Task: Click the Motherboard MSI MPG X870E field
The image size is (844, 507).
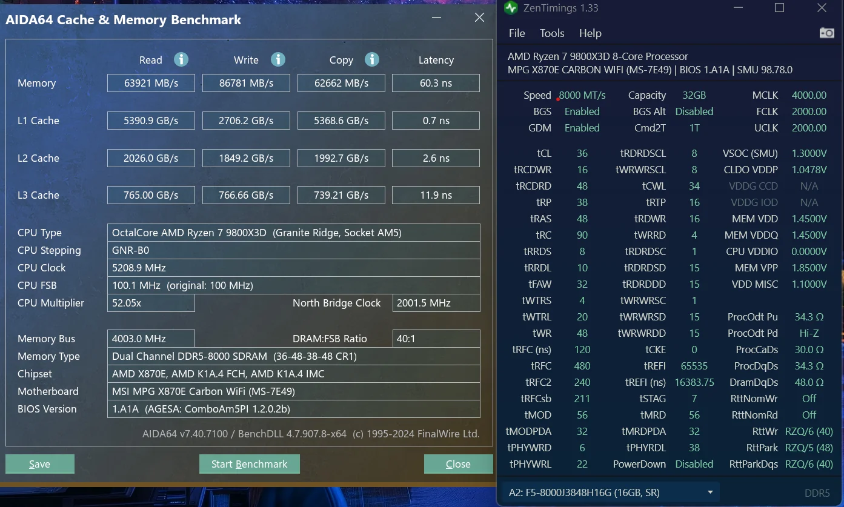Action: (x=293, y=391)
